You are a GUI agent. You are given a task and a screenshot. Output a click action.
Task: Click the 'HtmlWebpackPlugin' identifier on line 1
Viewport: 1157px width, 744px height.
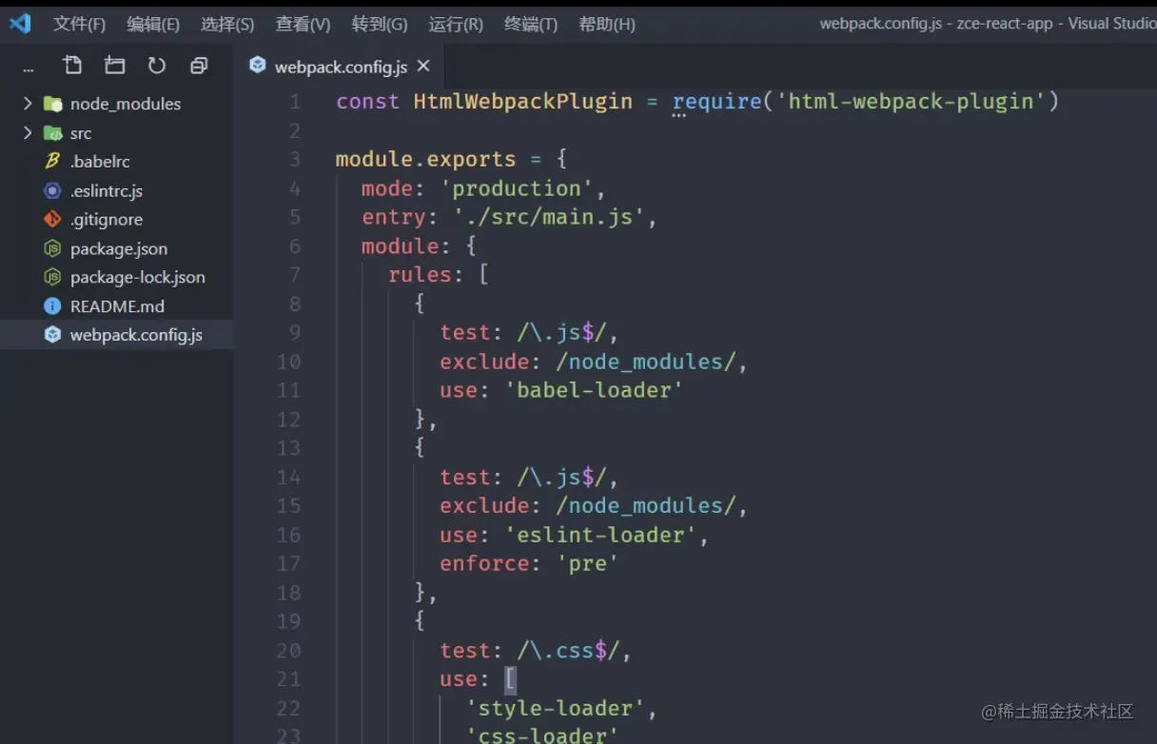coord(522,102)
